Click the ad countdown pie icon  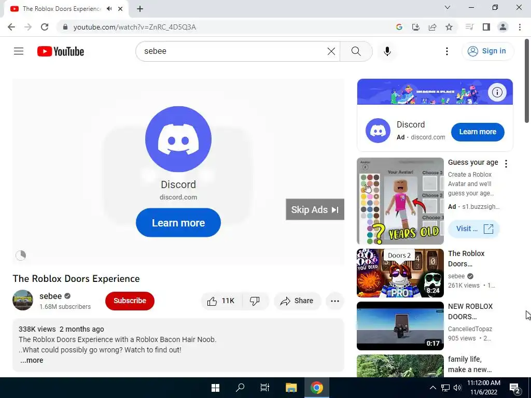(21, 255)
